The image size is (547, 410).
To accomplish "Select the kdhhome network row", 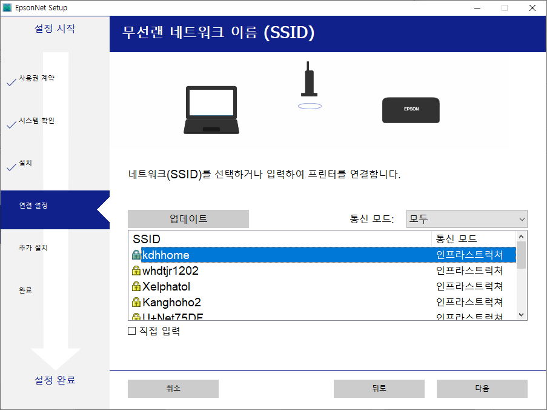I will [x=323, y=255].
